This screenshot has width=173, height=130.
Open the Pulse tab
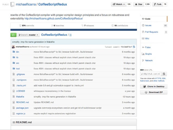click(x=148, y=47)
